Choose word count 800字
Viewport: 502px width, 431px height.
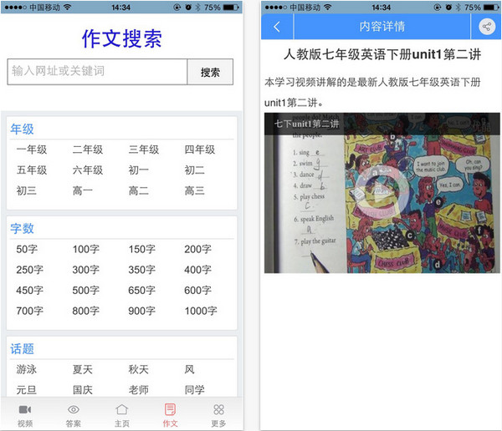point(86,311)
